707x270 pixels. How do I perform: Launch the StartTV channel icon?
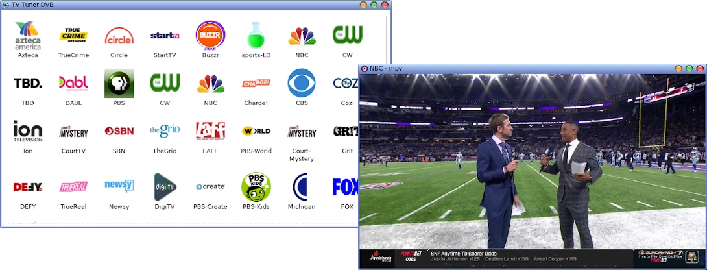tap(165, 35)
